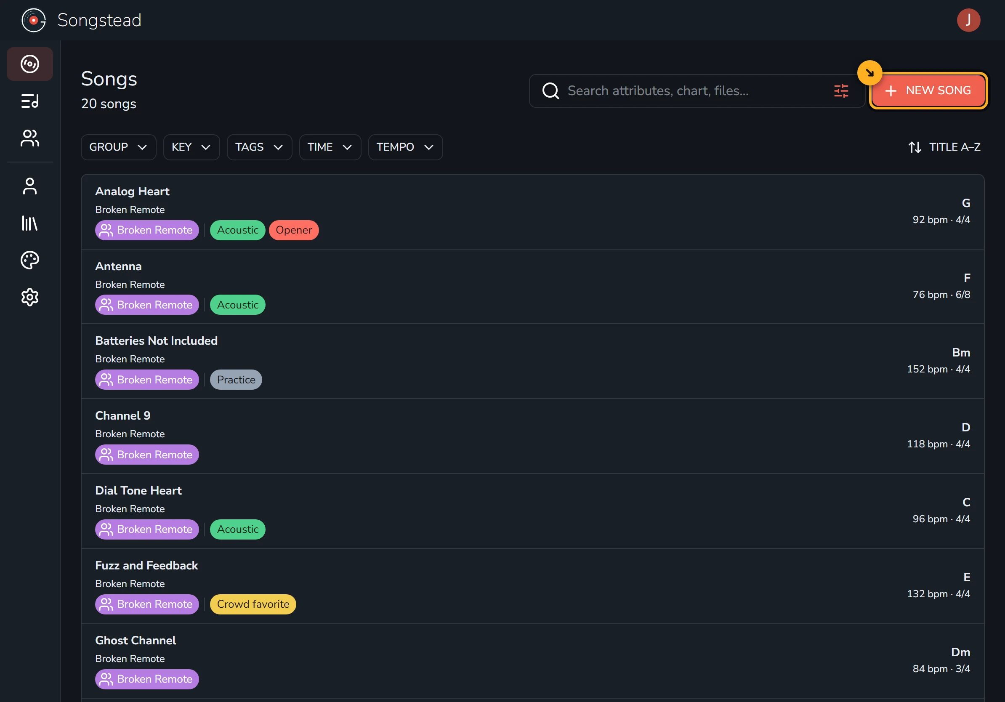Click the sort arrows icon beside Title A–Z
Screen dimensions: 1005x702
(x=915, y=147)
